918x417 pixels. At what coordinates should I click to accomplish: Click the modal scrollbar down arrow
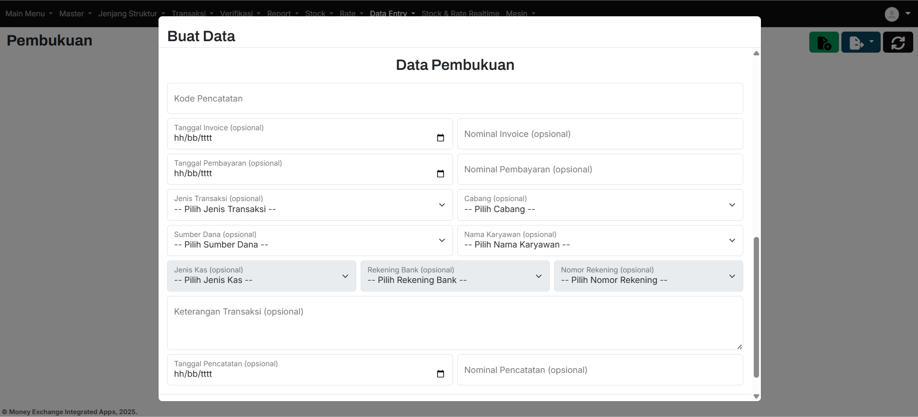756,396
